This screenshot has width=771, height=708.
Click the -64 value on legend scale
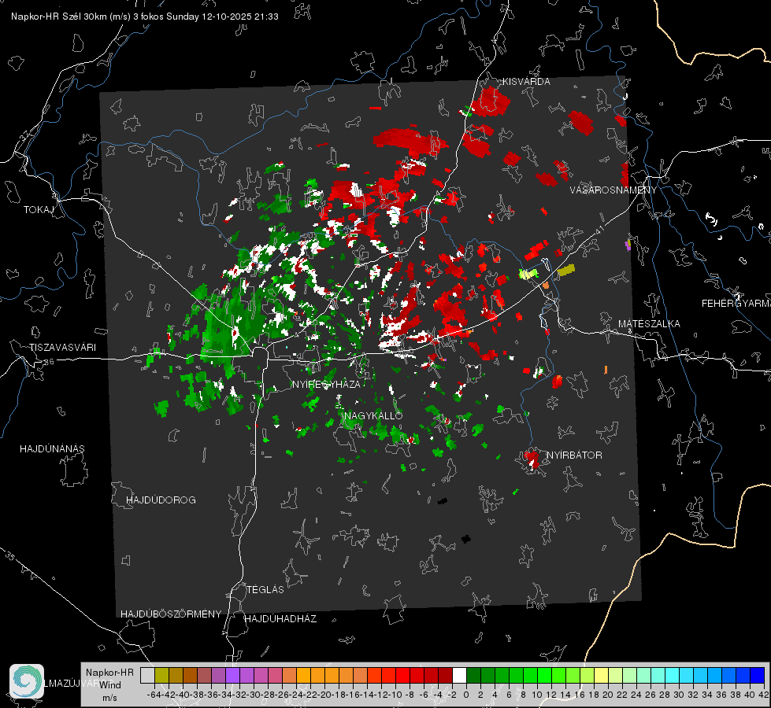pyautogui.click(x=154, y=695)
